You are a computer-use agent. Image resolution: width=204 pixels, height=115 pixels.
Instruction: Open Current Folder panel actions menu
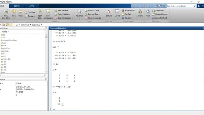click(x=46, y=28)
